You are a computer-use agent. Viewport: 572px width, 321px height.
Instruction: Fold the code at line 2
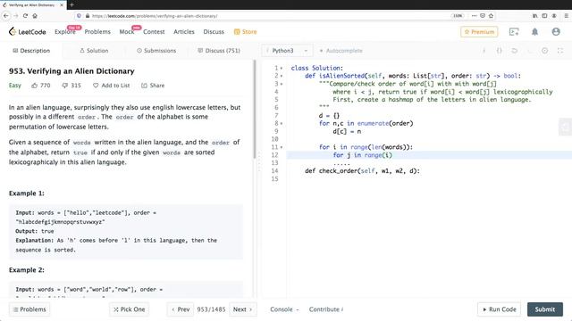(282, 76)
